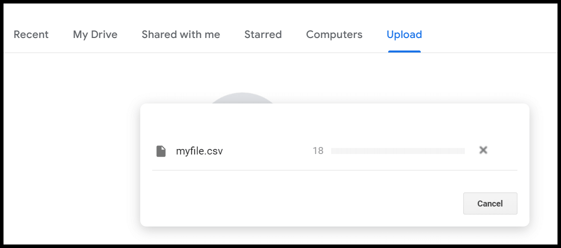Click the blue underline beneath Upload
561x248 pixels.
pyautogui.click(x=404, y=51)
